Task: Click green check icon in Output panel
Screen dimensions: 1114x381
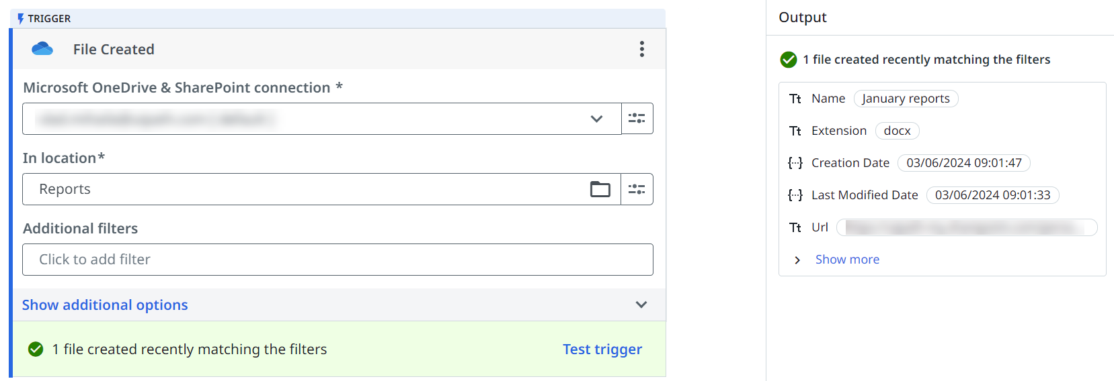Action: 789,60
